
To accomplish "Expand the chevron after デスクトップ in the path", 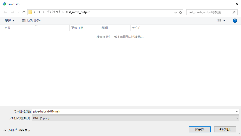I will pyautogui.click(x=63, y=12).
